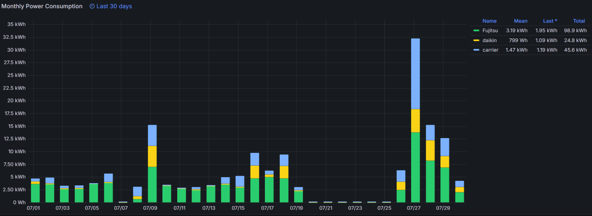Open the blue carrier color swatch

click(476, 50)
